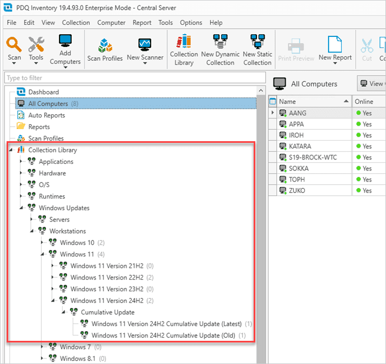Open the Scan dropdown arrow
The width and height of the screenshot is (386, 364).
(14, 63)
